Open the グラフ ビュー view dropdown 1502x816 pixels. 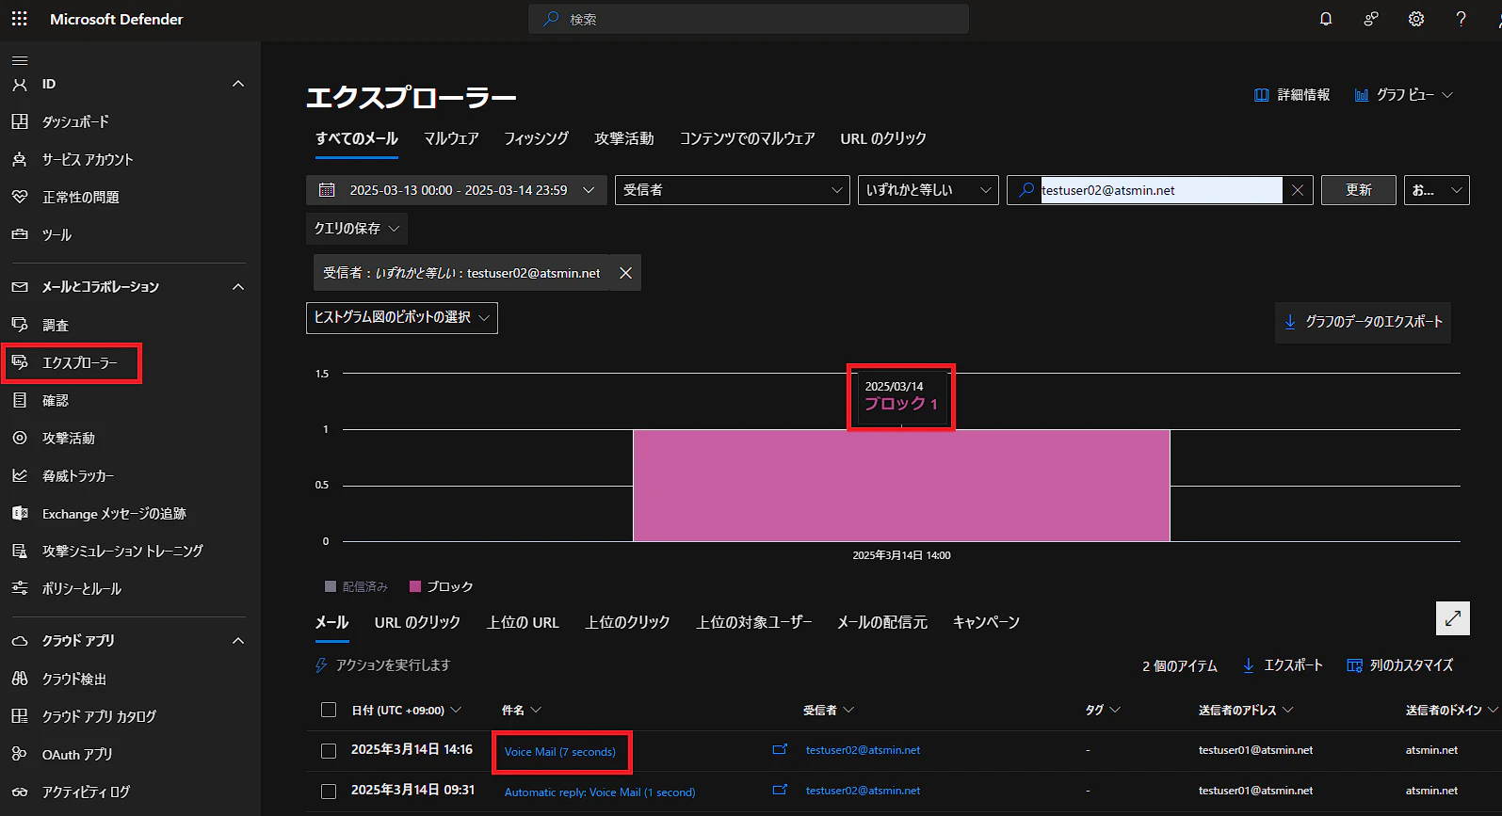(x=1404, y=95)
